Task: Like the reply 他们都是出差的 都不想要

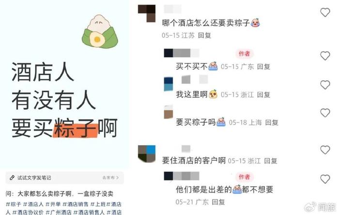Action: point(325,179)
